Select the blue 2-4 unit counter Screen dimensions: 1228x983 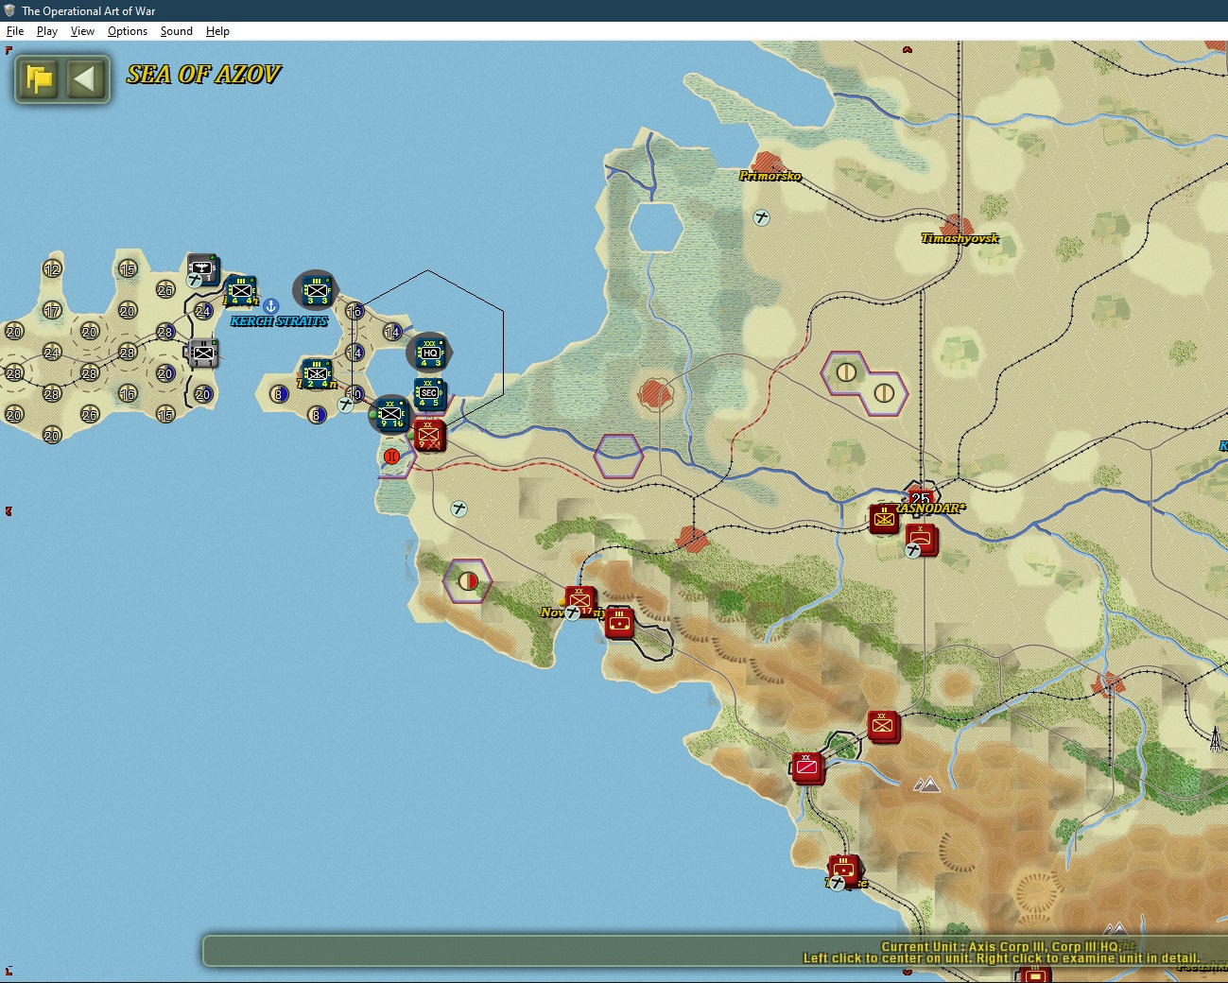pyautogui.click(x=316, y=373)
